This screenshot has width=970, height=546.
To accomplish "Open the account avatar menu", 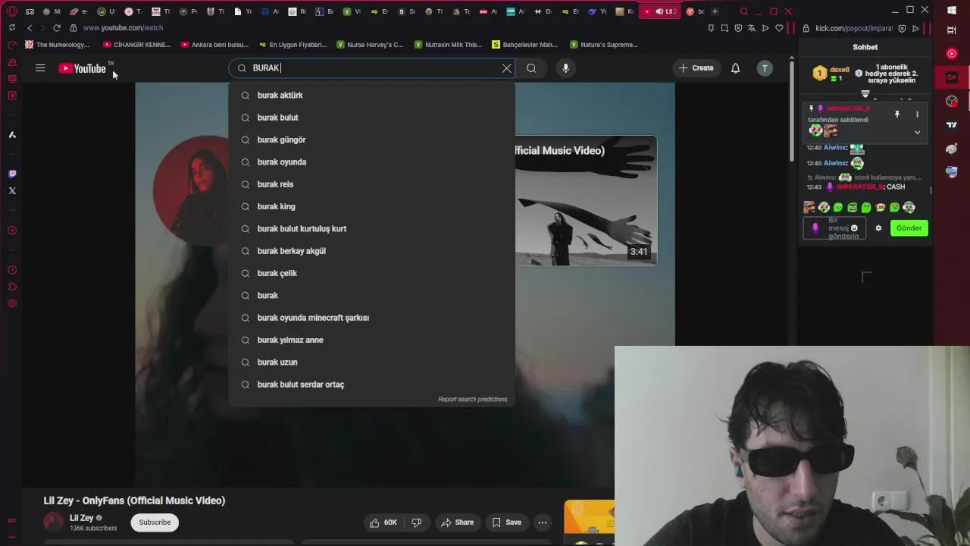I will (x=765, y=68).
